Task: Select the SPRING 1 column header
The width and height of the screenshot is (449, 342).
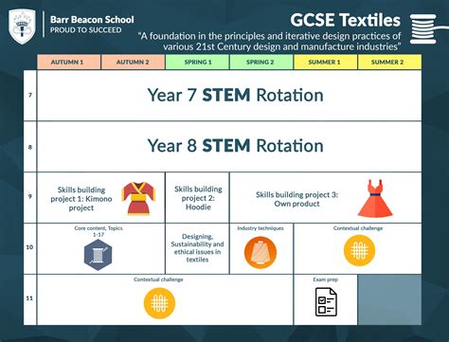Action: click(197, 62)
